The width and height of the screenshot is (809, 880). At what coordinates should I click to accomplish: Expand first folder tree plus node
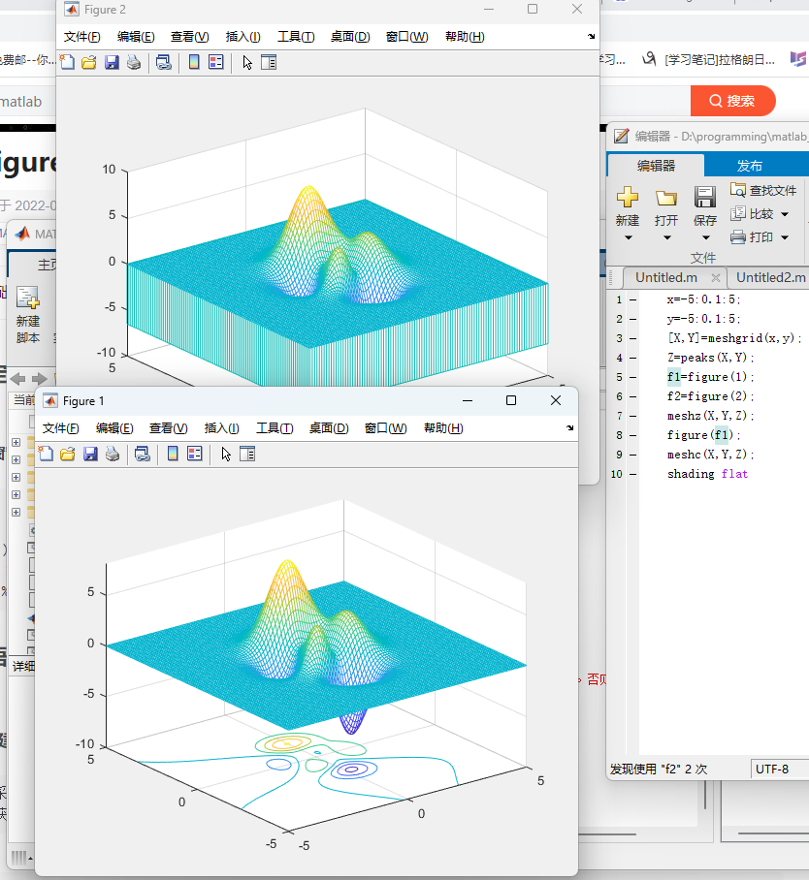click(x=16, y=442)
